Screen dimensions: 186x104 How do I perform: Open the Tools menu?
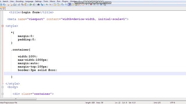(x=46, y=1)
